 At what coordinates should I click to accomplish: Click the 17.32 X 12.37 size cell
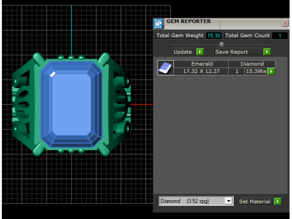[x=201, y=71]
